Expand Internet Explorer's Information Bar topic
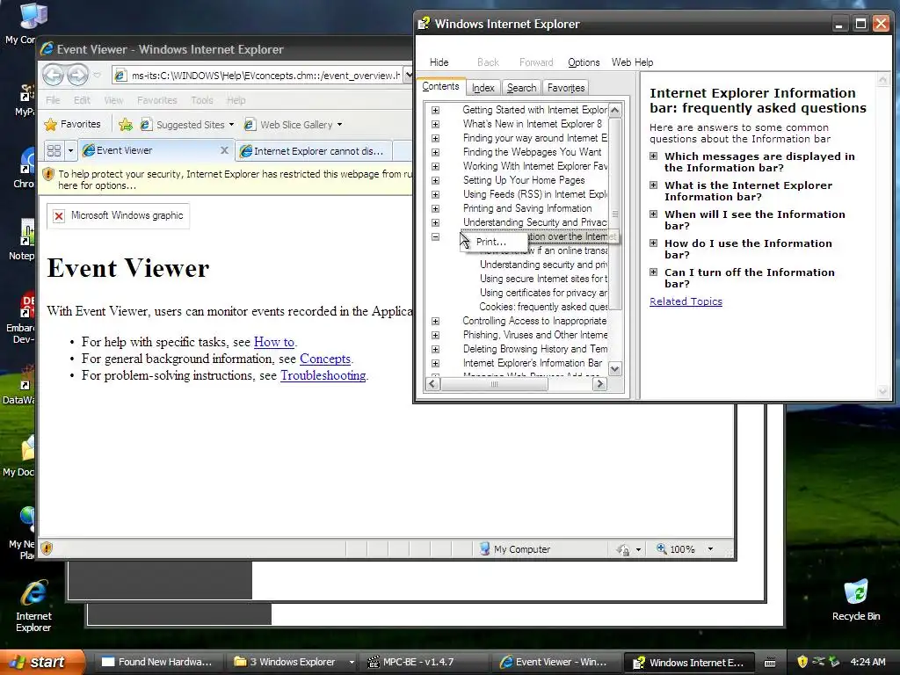This screenshot has width=900, height=675. (x=436, y=363)
